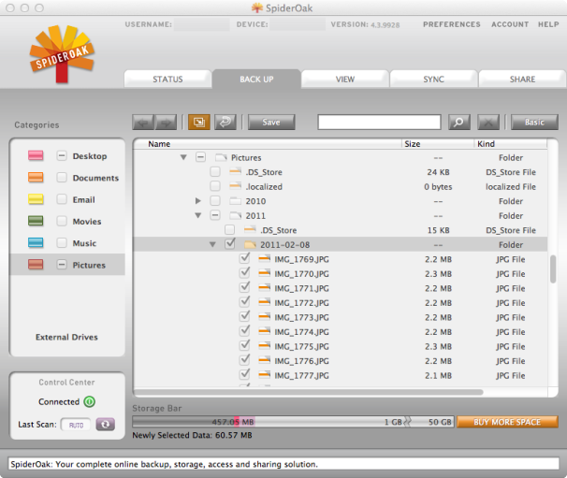Sort by the Name column header

tap(268, 143)
